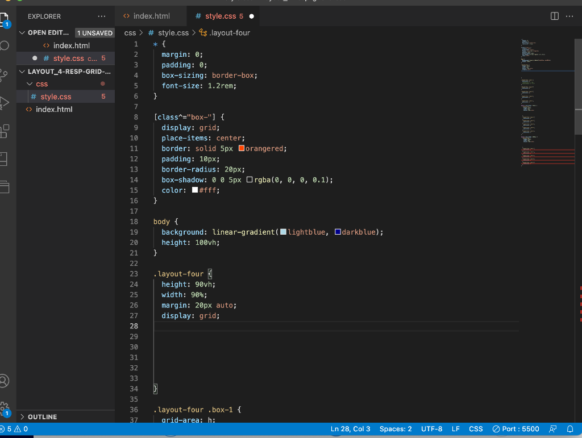Open the Run and Debug view
The width and height of the screenshot is (582, 438).
[5, 102]
